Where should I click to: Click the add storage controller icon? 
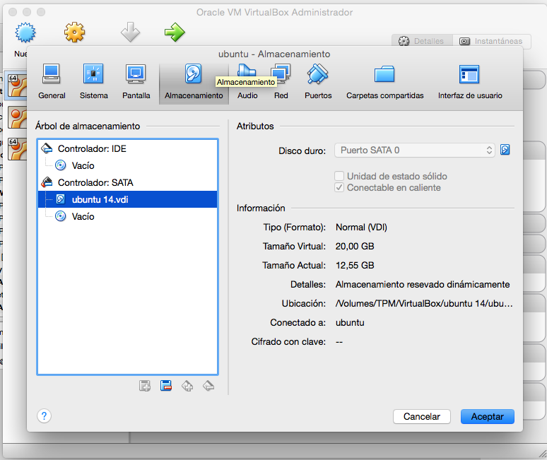[x=187, y=386]
